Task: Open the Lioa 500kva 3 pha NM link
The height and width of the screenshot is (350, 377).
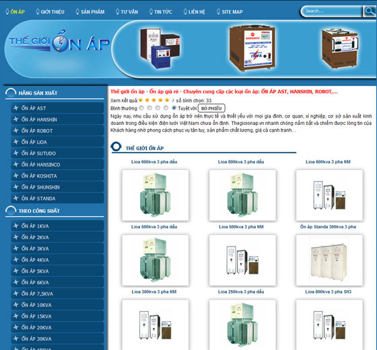Action: point(241,226)
